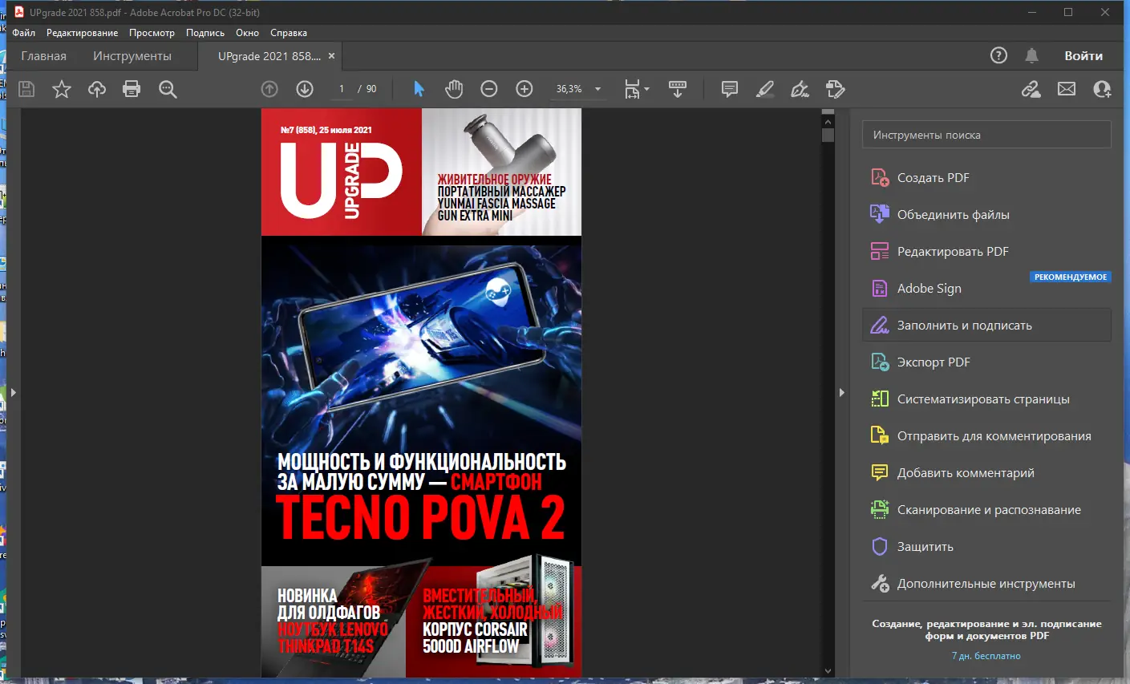Open find text magnifier tool
This screenshot has width=1130, height=684.
tap(168, 89)
